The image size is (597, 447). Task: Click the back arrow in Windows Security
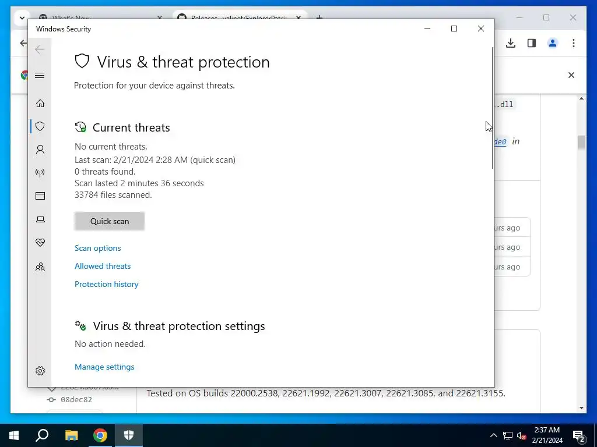tap(40, 49)
